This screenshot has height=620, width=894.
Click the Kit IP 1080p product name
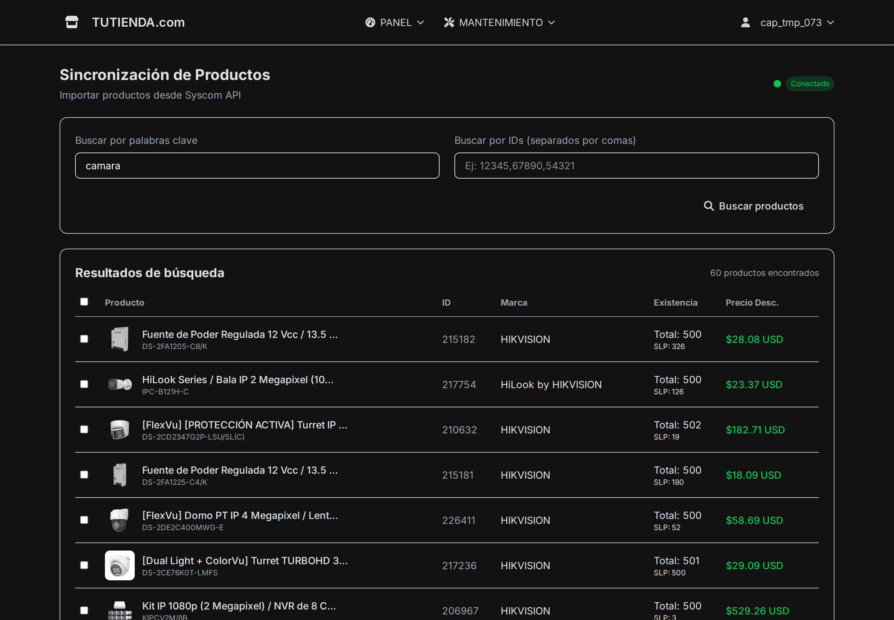click(x=239, y=606)
